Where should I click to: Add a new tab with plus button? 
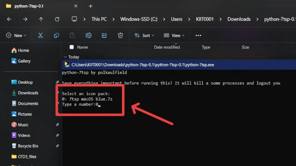click(91, 6)
